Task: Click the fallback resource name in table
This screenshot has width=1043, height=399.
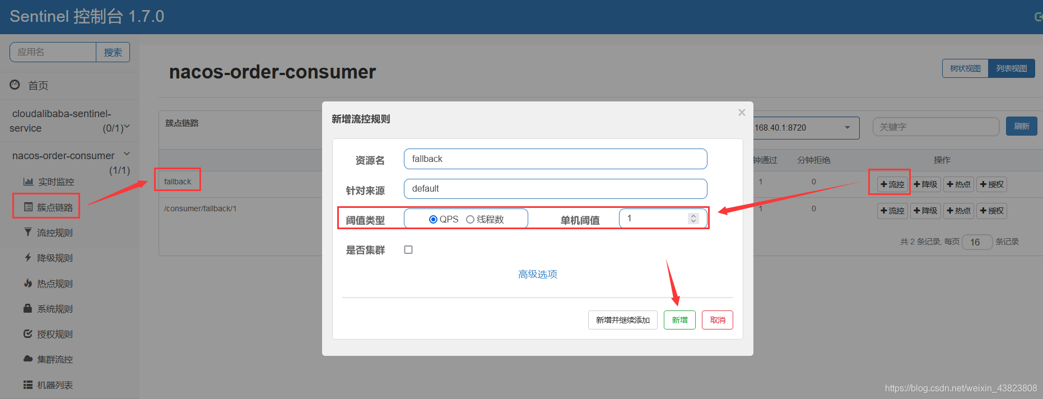Action: tap(178, 182)
